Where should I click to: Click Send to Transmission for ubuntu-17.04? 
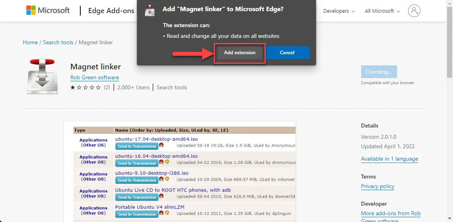coord(137,146)
